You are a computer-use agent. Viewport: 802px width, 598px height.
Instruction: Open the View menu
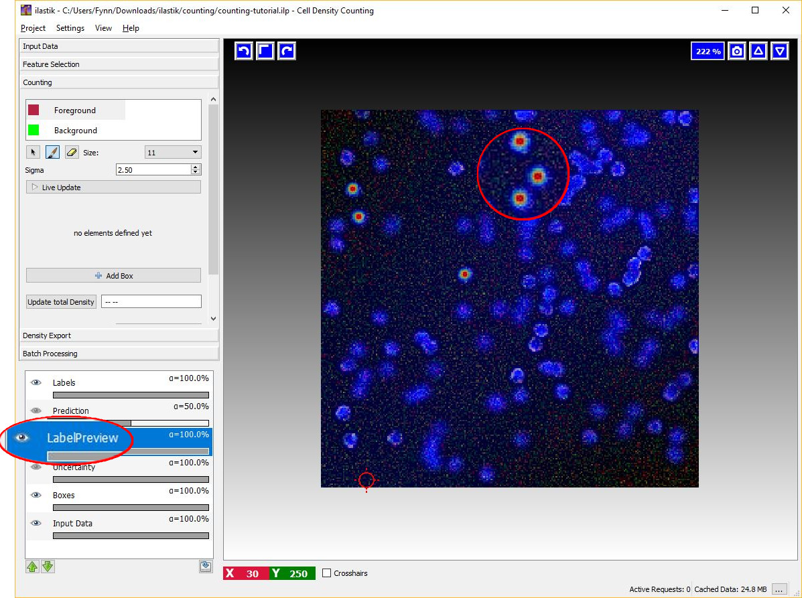click(x=103, y=28)
